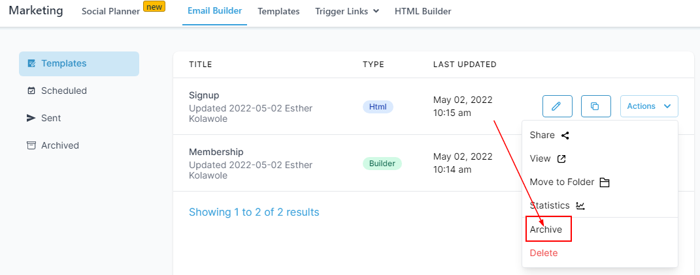Click the Sent paper plane icon

(x=31, y=119)
